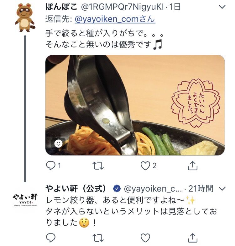Viewport: 235px width, 246px height.
Task: Expand options chevron on やよい軒 tweet
Action: tap(222, 188)
